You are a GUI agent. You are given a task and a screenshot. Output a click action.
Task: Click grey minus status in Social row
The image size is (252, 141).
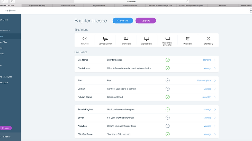[168, 118]
